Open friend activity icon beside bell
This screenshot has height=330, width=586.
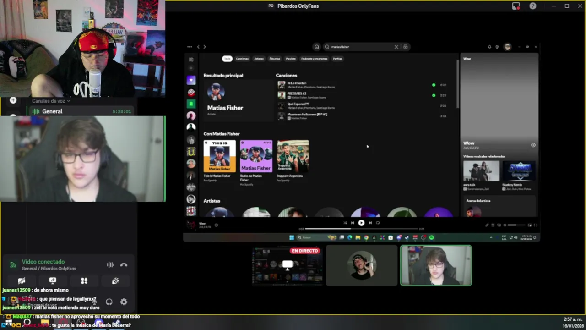(497, 47)
